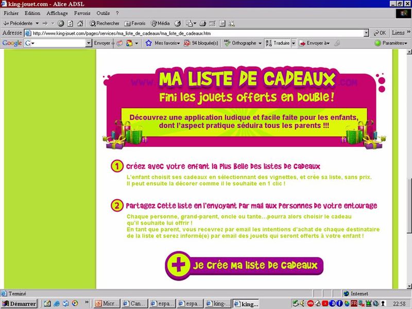Click the Envoyer search button

coord(102,43)
